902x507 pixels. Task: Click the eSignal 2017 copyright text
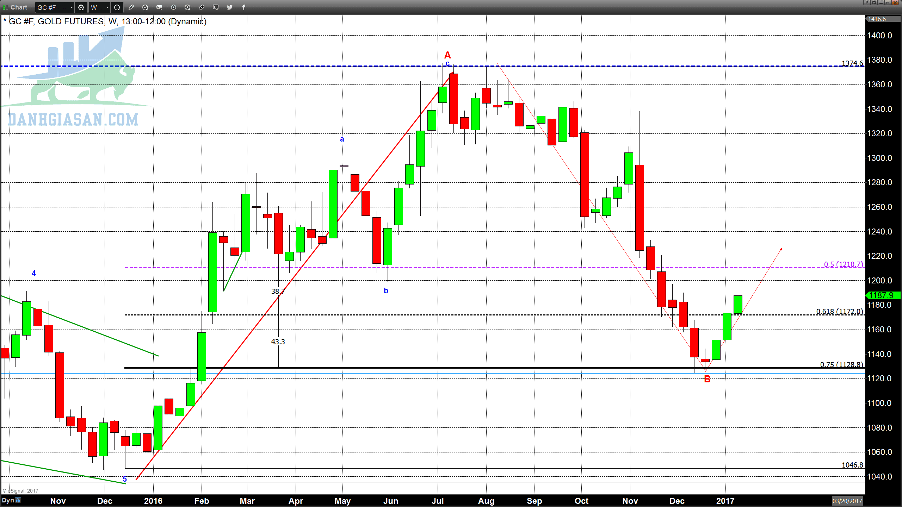pyautogui.click(x=20, y=491)
